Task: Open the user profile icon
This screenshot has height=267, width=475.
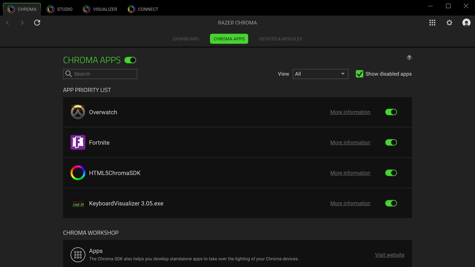Action: pyautogui.click(x=466, y=23)
